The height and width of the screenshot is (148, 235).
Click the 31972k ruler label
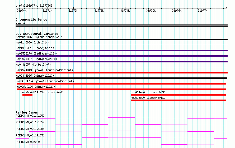point(73,11)
